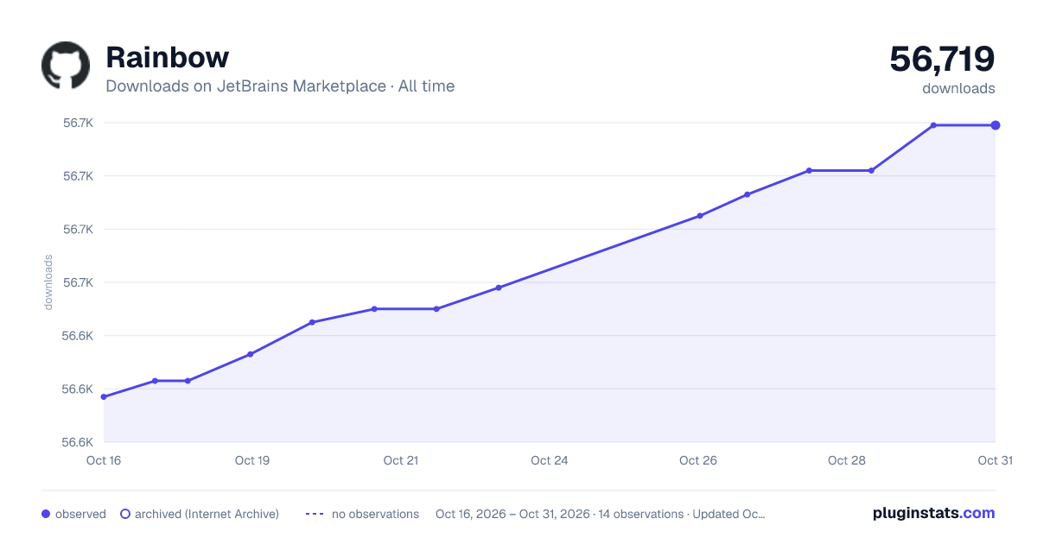The image size is (1037, 544).
Task: Click the 56,719 downloads total
Action: pyautogui.click(x=942, y=59)
